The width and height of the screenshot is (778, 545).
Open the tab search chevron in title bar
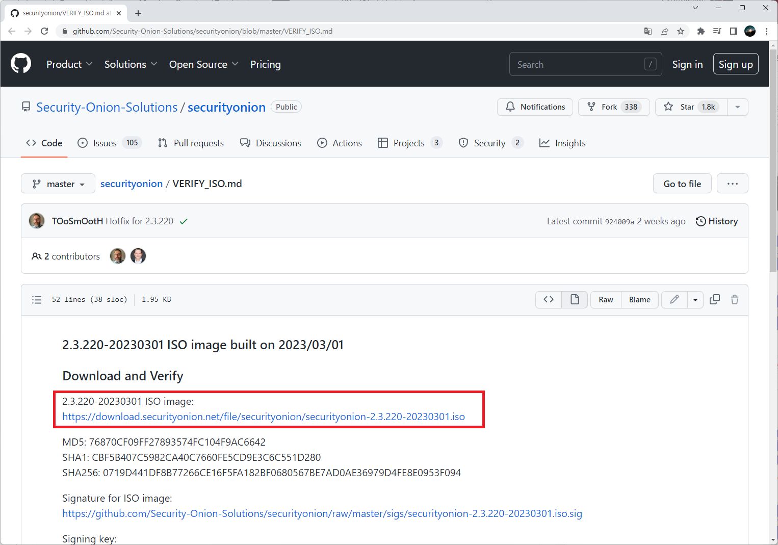[x=695, y=8]
